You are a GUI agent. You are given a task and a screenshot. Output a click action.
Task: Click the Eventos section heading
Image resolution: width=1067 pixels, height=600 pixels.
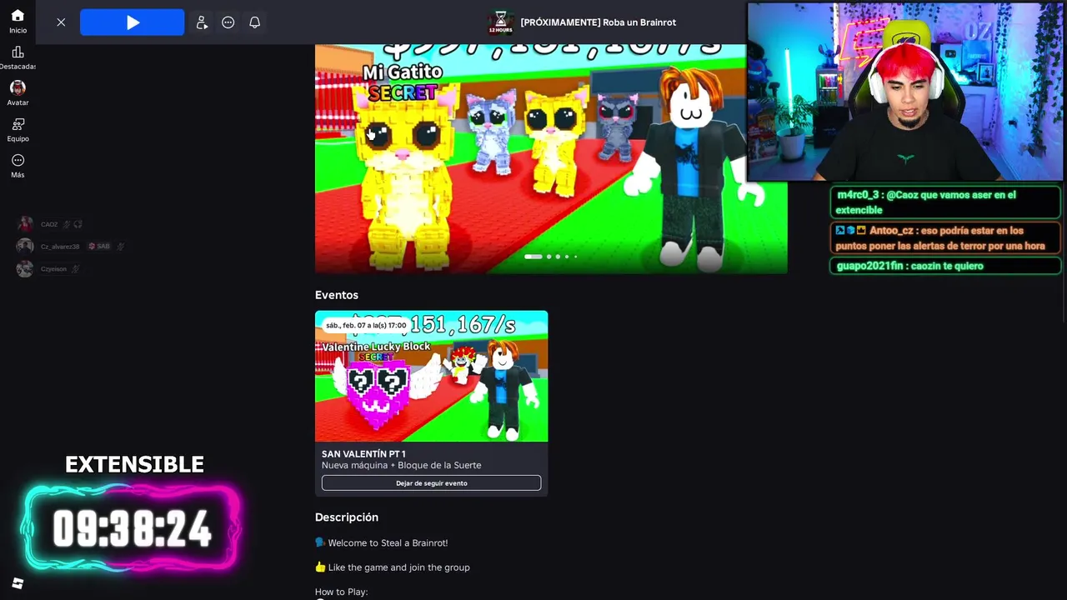[x=337, y=295]
